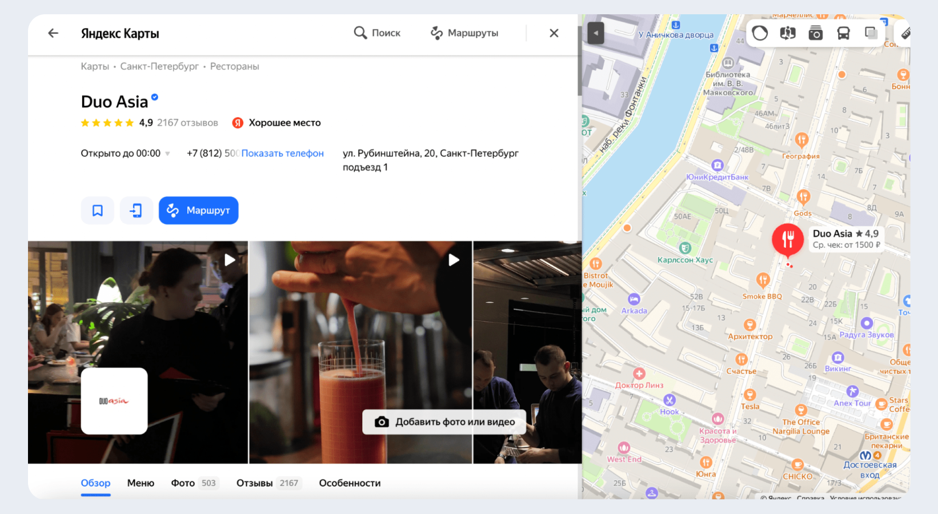This screenshot has height=514, width=938.
Task: Click the CHICKO marker on map
Action: [x=797, y=465]
